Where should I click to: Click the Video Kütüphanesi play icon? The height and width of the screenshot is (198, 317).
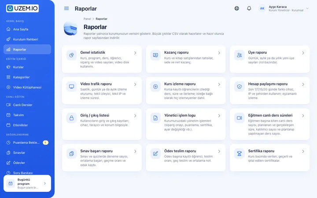(8, 87)
